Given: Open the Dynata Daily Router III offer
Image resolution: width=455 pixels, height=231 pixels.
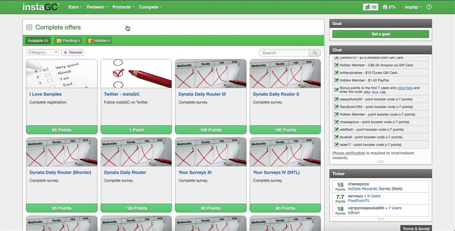Looking at the screenshot, I should coord(202,94).
